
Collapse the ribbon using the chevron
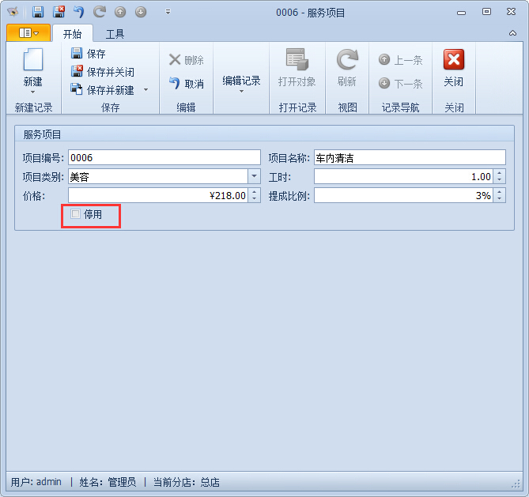[x=512, y=33]
